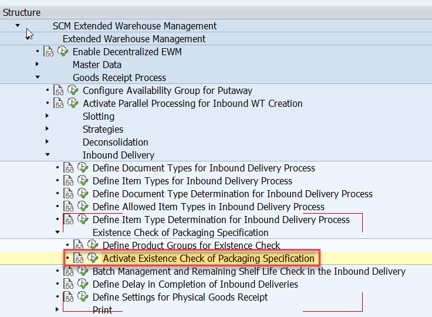
Task: Select 'Define Delay in Completion of Inbound Deliveries' text
Action: (195, 285)
